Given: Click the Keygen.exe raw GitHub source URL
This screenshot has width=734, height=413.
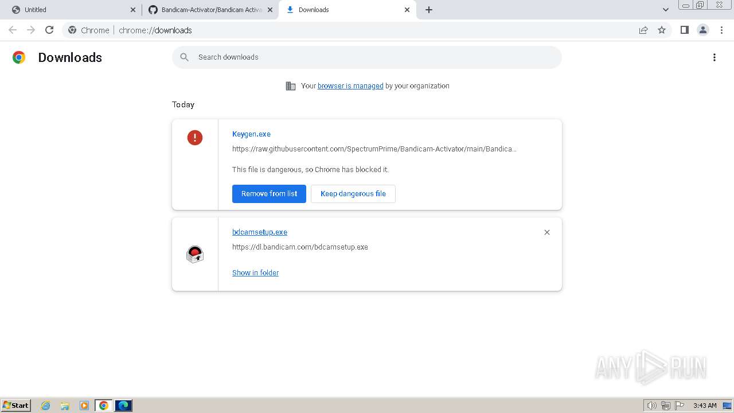Looking at the screenshot, I should pos(374,149).
